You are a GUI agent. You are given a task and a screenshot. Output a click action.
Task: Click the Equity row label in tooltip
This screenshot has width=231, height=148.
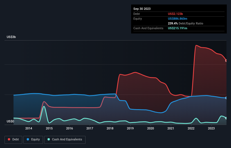point(138,19)
